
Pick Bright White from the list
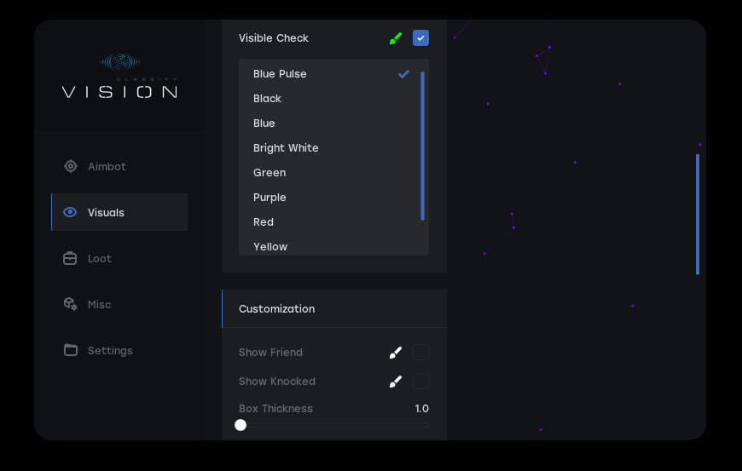[329, 148]
